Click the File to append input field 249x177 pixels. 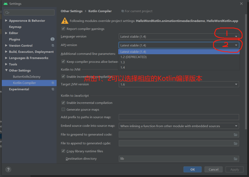coord(179,144)
